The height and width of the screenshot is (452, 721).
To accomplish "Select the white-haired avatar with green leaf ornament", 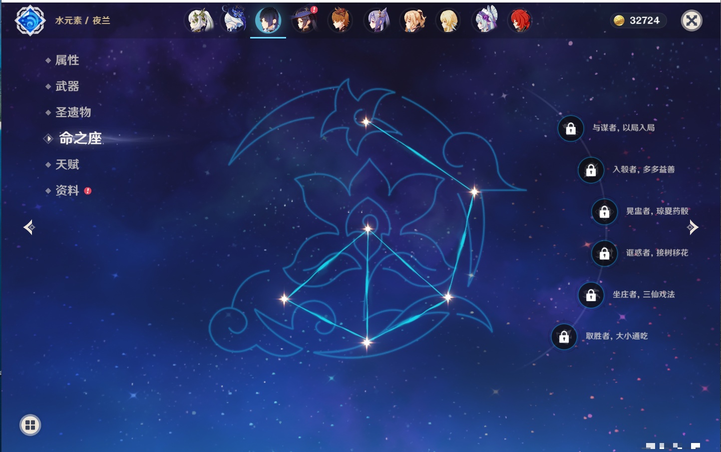I will (x=200, y=20).
